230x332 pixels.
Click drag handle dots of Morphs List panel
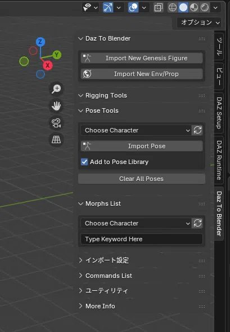tap(202, 204)
